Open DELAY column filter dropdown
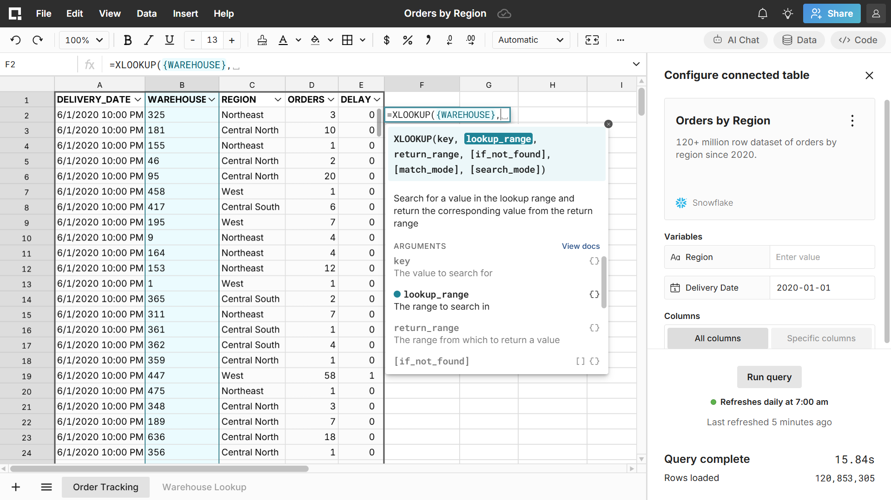 pyautogui.click(x=377, y=99)
